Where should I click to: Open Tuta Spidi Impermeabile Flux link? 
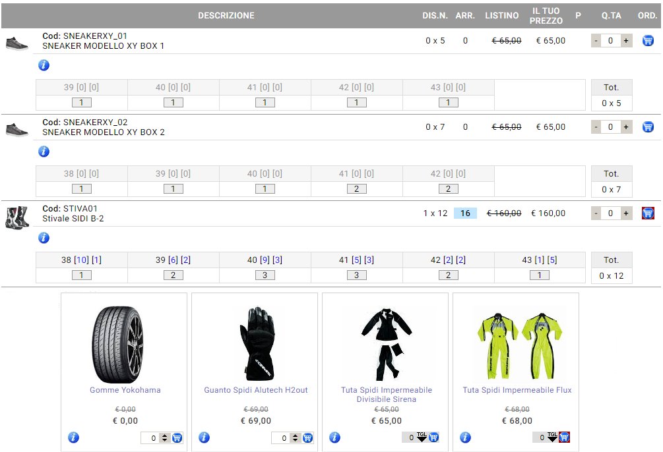[x=517, y=390]
